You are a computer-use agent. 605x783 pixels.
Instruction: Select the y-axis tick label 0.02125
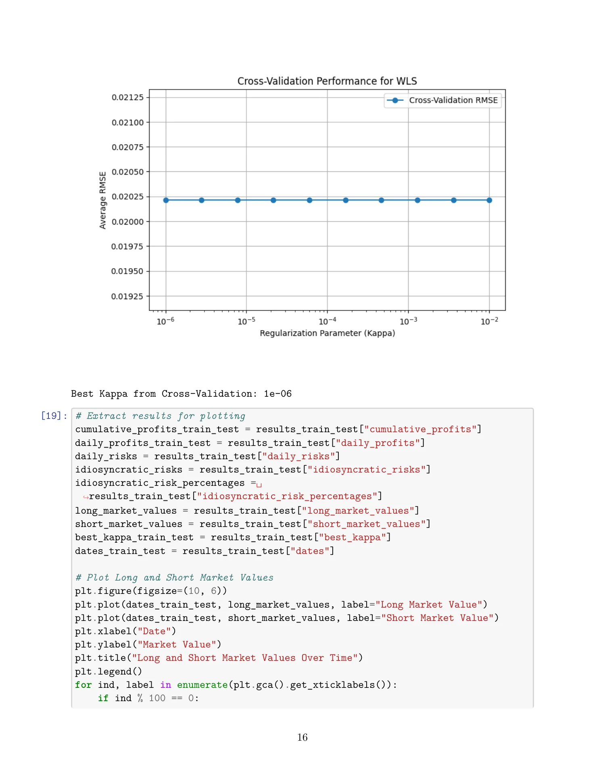click(127, 98)
